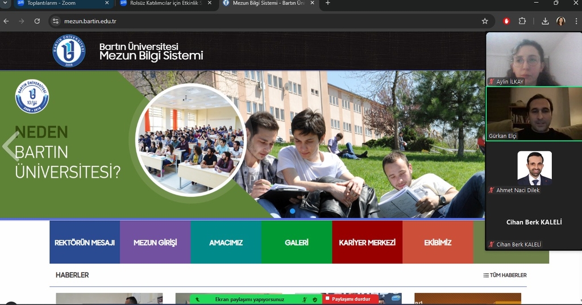The width and height of the screenshot is (582, 305).
Task: Open site information icon in address bar
Action: click(56, 21)
